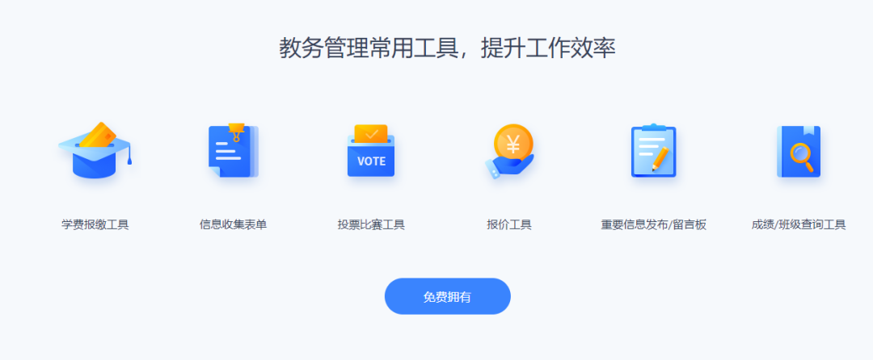Open the clipboard with pencil icon
Image resolution: width=873 pixels, height=360 pixels.
coord(654,151)
